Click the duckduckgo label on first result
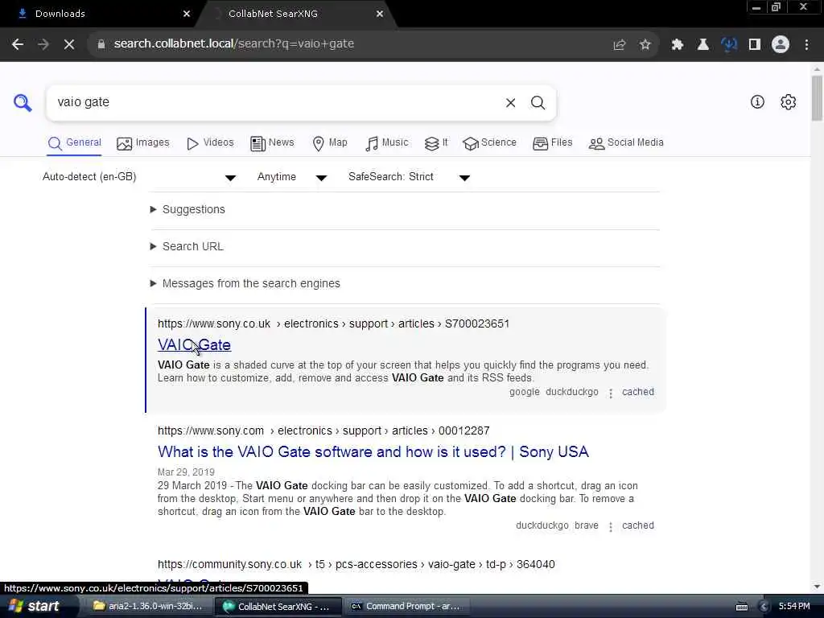The image size is (824, 618). click(x=572, y=393)
